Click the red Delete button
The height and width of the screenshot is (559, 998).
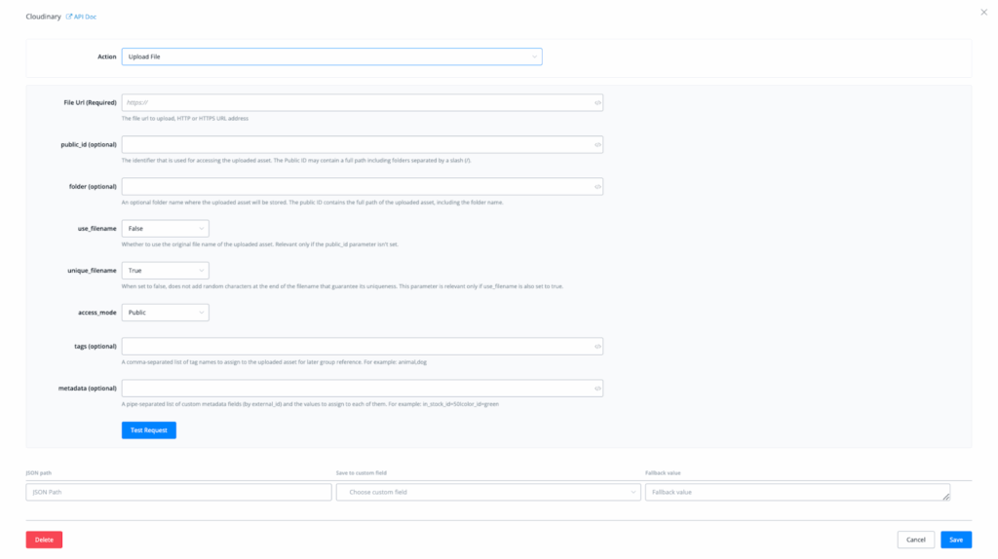[44, 540]
